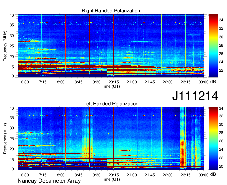Click the Left Handed plot color scale bar
The height and width of the screenshot is (185, 227).
pyautogui.click(x=213, y=139)
